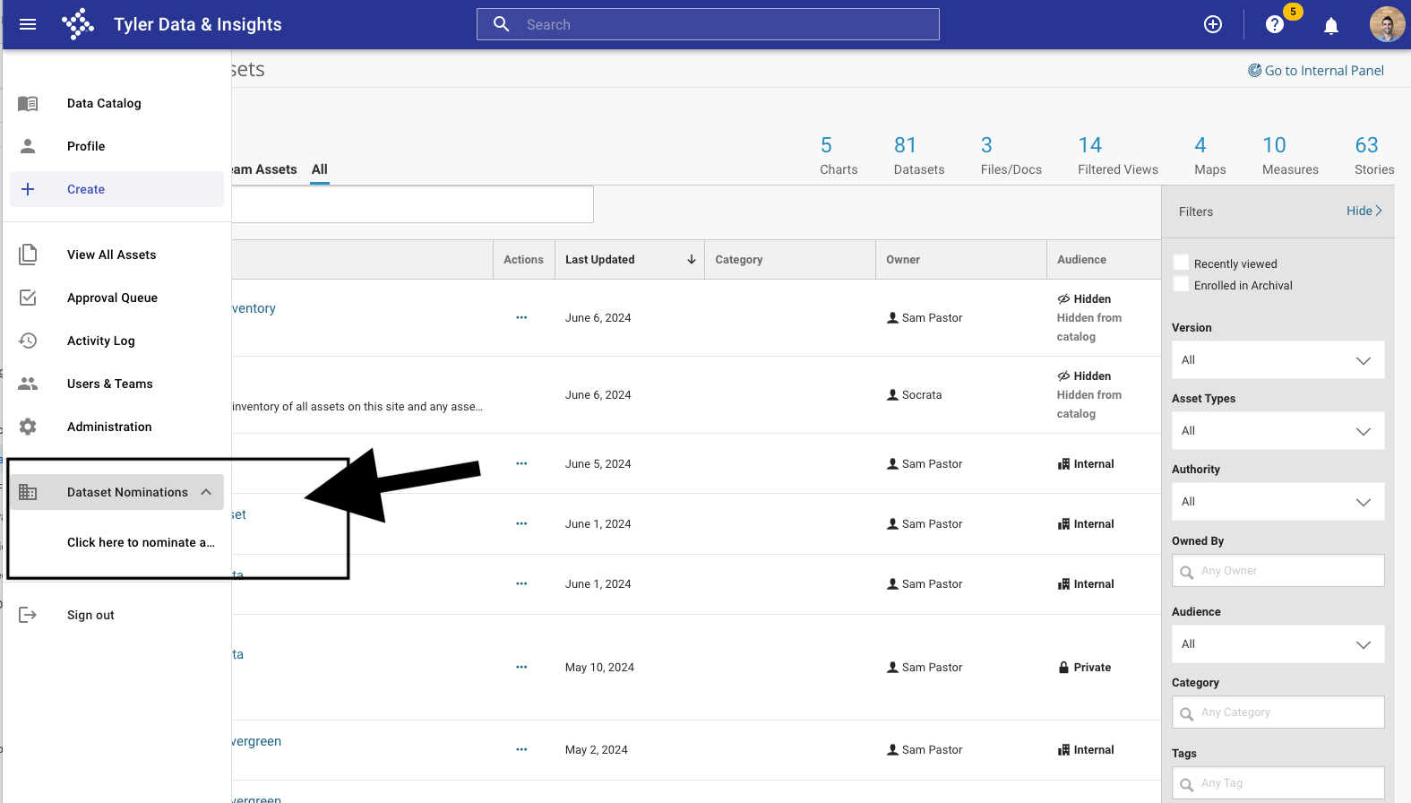Open the hamburger menu icon

(28, 24)
